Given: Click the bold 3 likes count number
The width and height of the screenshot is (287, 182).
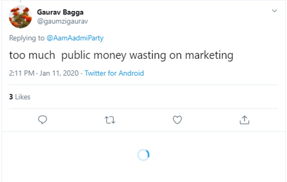Looking at the screenshot, I should tap(11, 97).
